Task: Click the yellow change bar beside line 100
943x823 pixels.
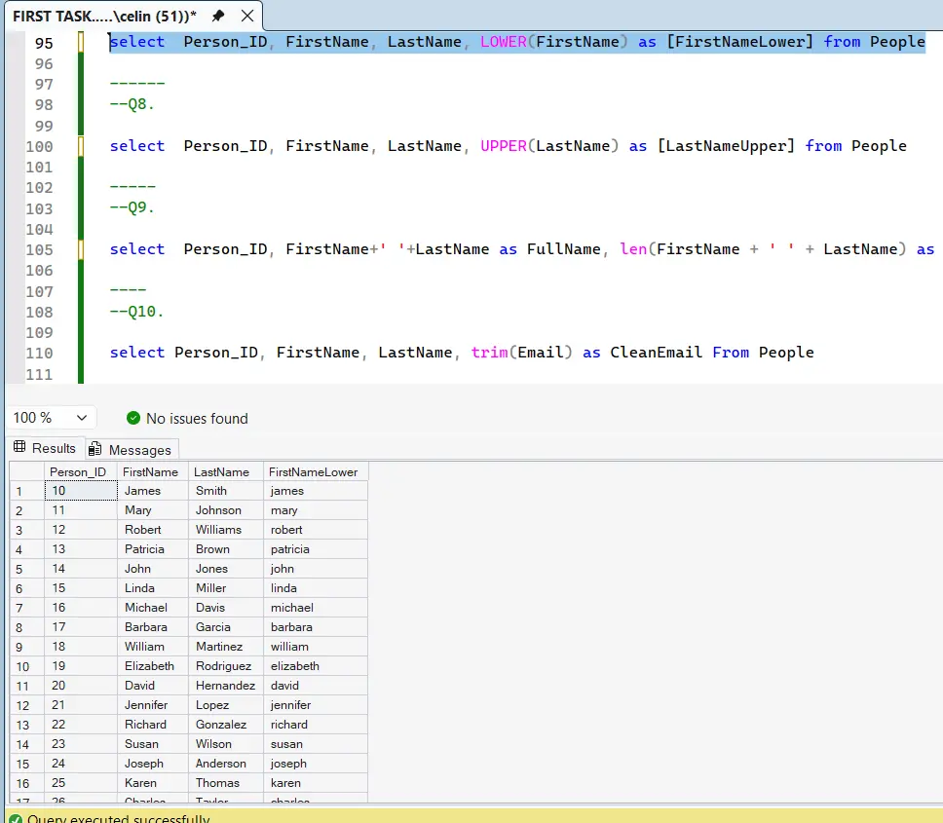Action: pyautogui.click(x=81, y=145)
